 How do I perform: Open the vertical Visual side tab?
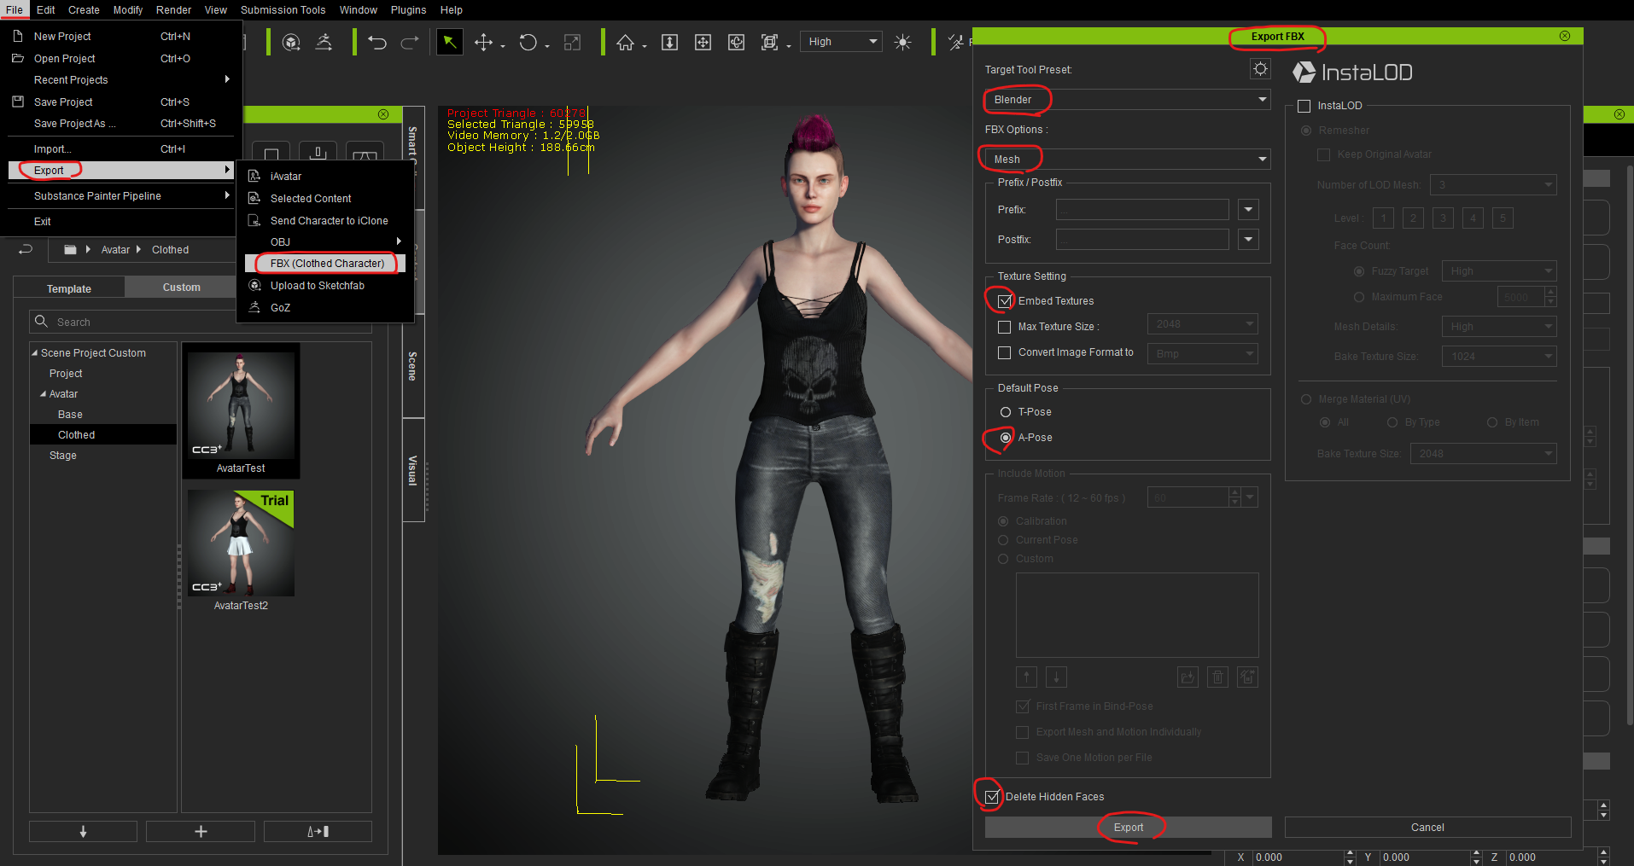[x=413, y=470]
